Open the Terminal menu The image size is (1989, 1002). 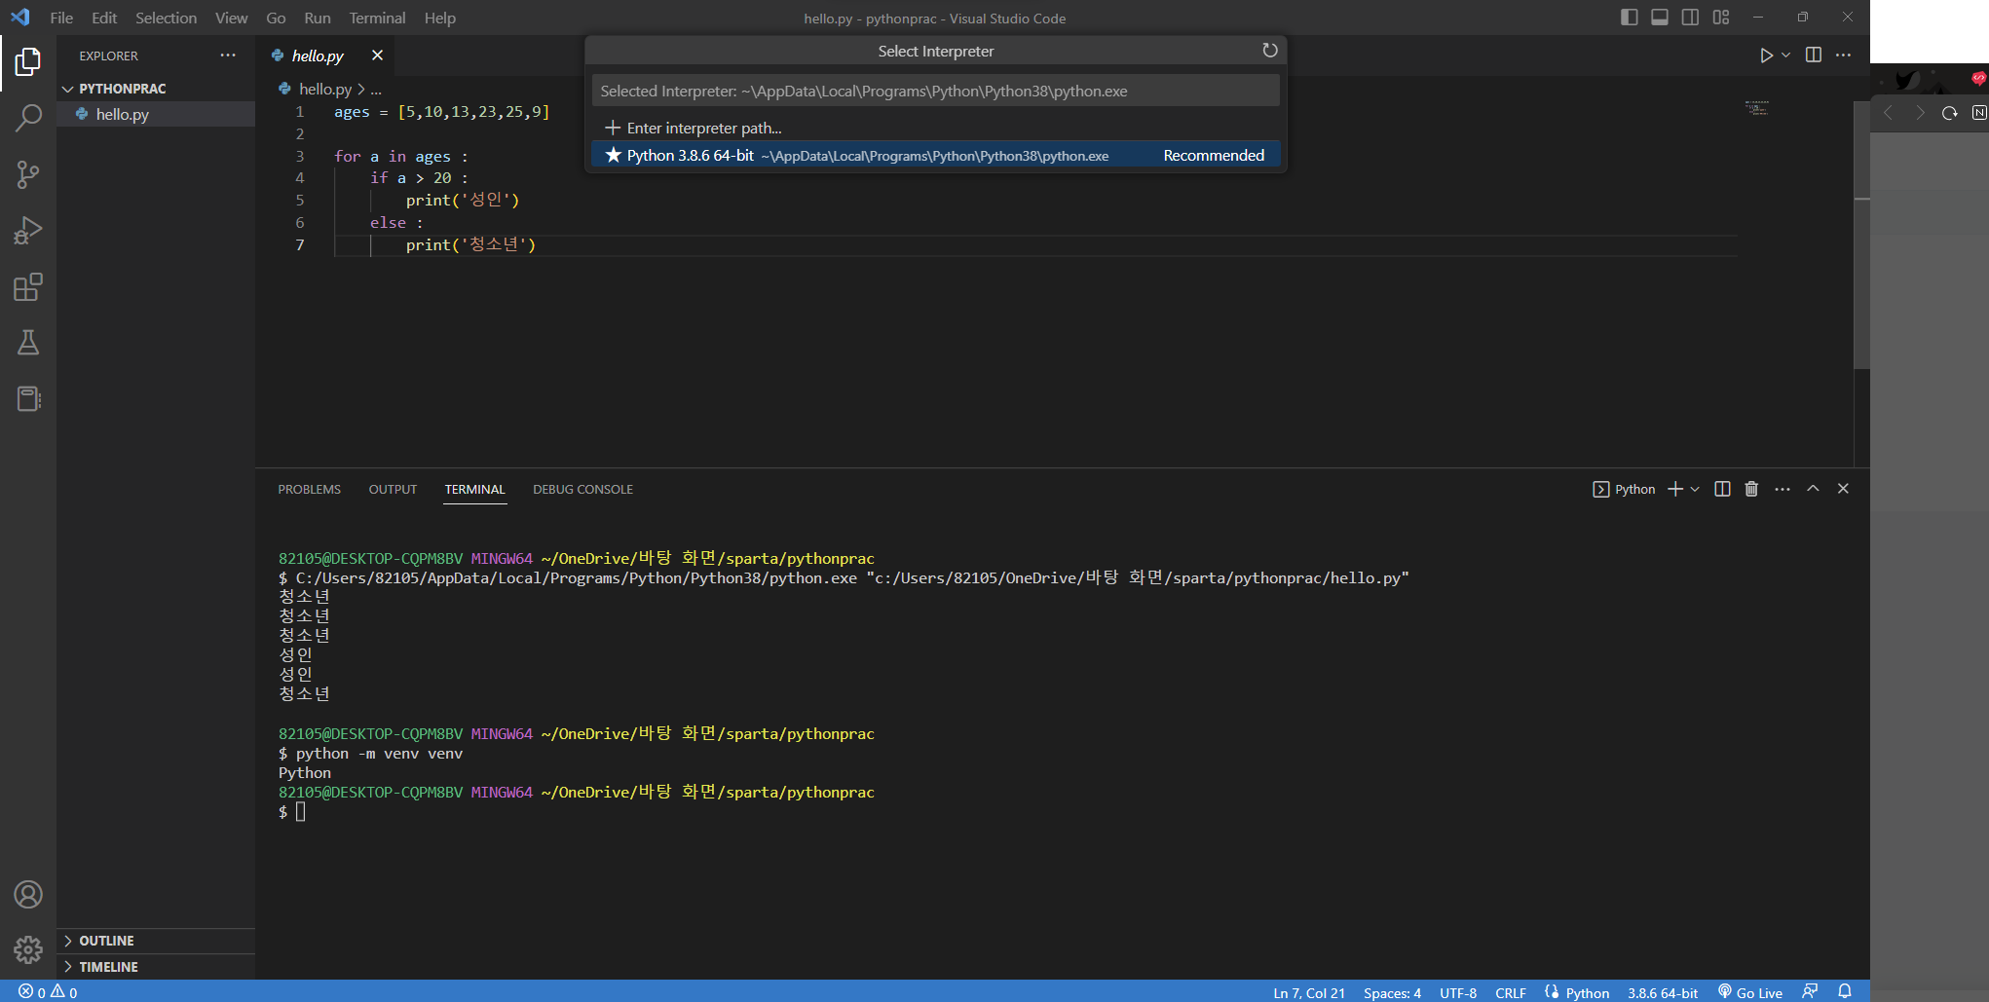click(x=377, y=18)
